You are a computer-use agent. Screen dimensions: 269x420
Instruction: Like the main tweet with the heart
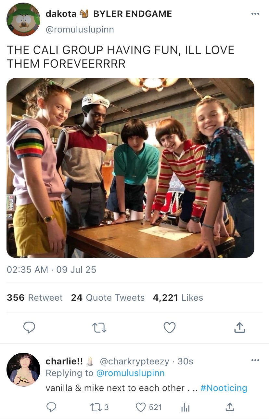[169, 328]
